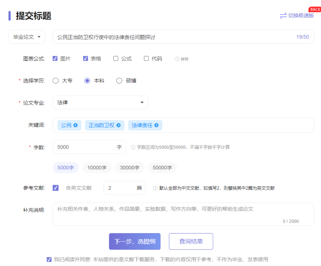Click the 补充说明 label

(x=34, y=210)
